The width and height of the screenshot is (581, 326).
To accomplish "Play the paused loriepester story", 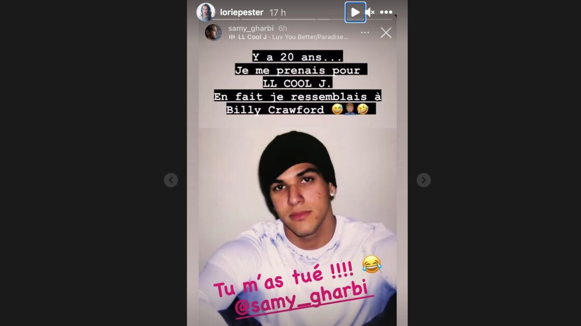I will (355, 12).
